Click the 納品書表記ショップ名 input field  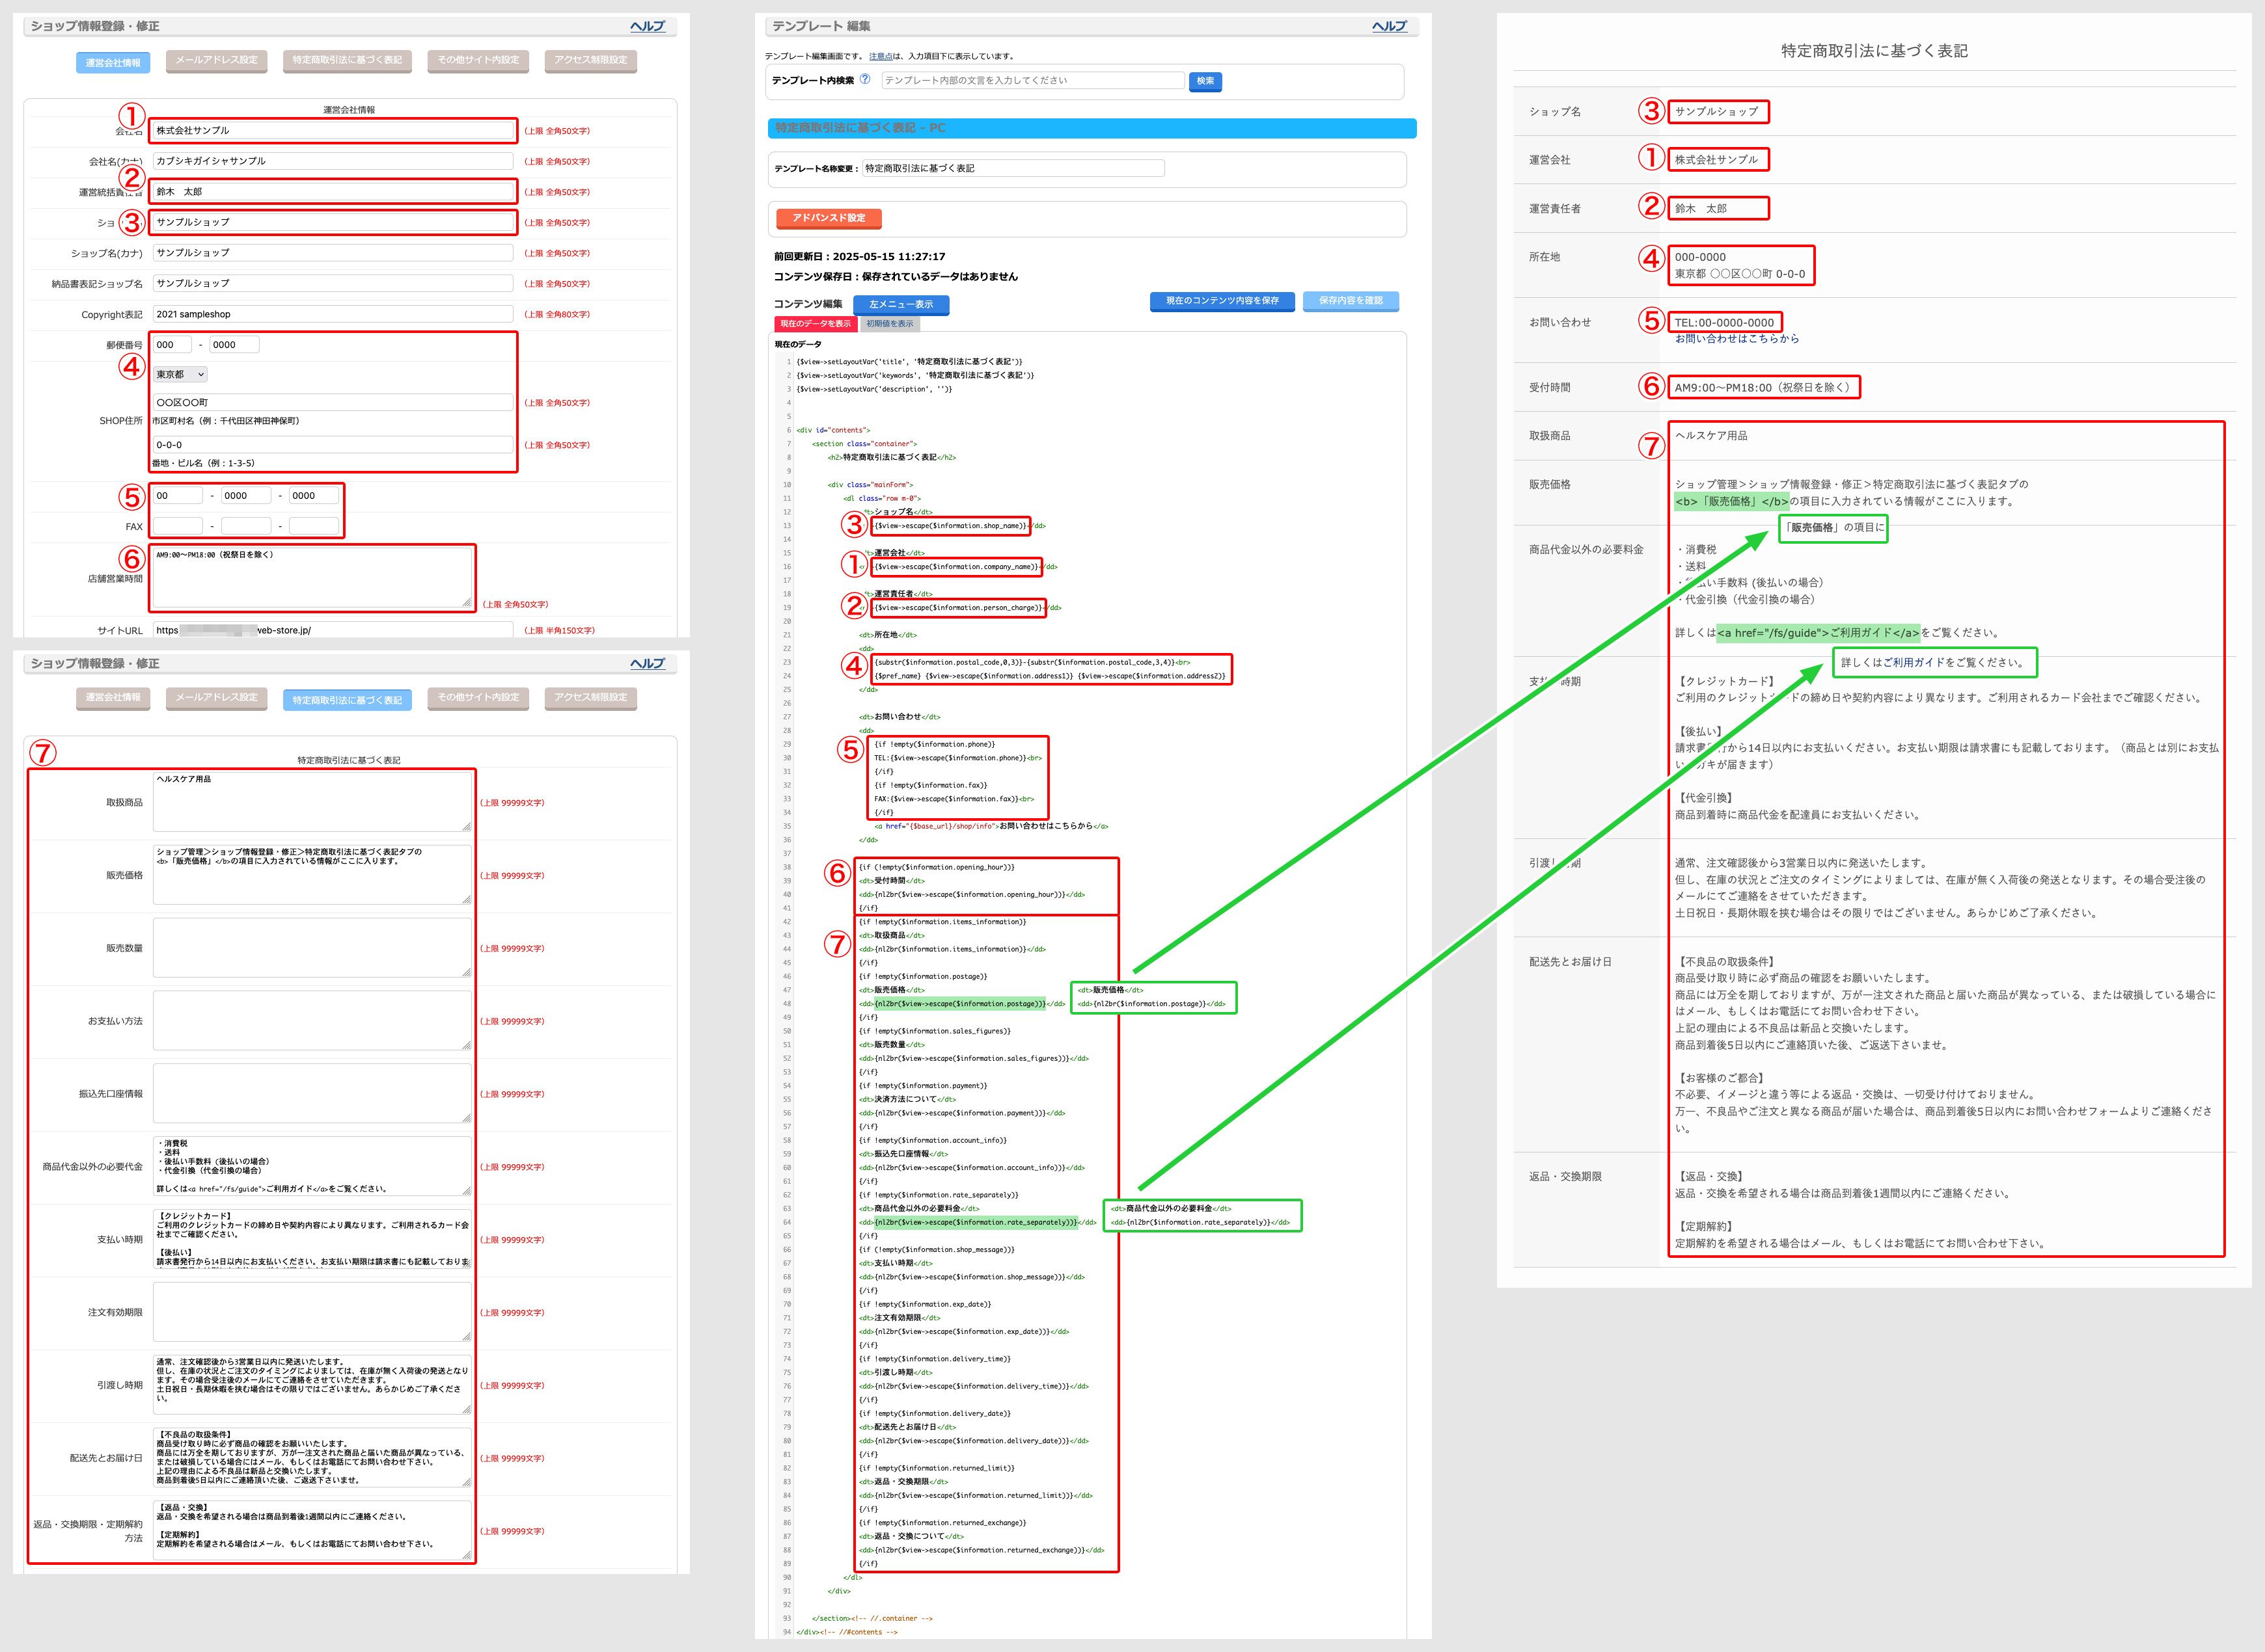[333, 283]
